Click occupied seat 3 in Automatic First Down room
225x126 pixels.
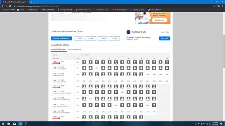(97, 99)
